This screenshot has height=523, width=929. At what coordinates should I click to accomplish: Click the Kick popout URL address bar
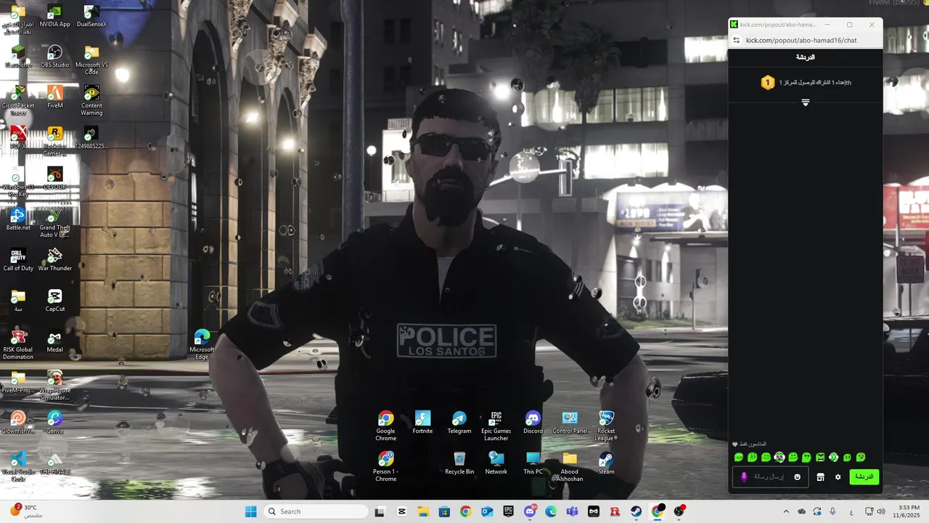pyautogui.click(x=801, y=41)
